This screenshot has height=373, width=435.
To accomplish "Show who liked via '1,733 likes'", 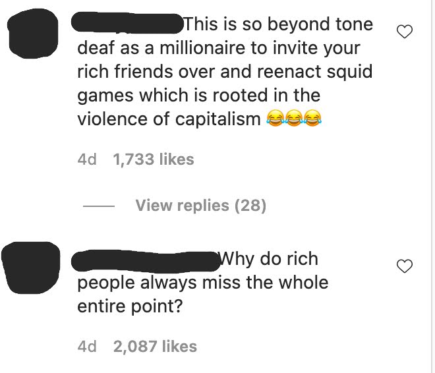I will click(x=154, y=159).
